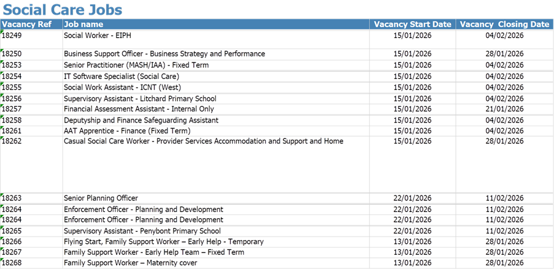Select the Casual Social Care Worker cell
This screenshot has height=269, width=554.
[x=202, y=142]
